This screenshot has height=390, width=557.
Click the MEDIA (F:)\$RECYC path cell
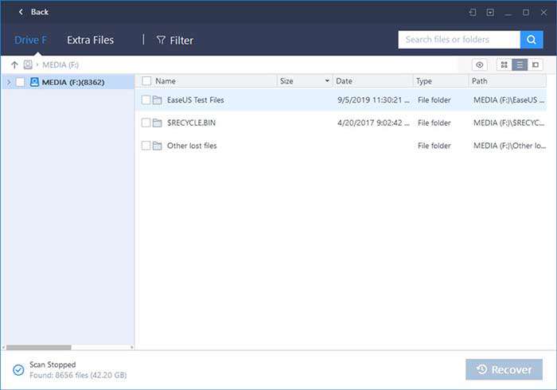pos(508,123)
